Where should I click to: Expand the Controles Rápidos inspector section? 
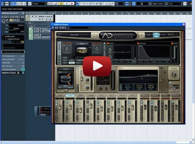(13, 69)
